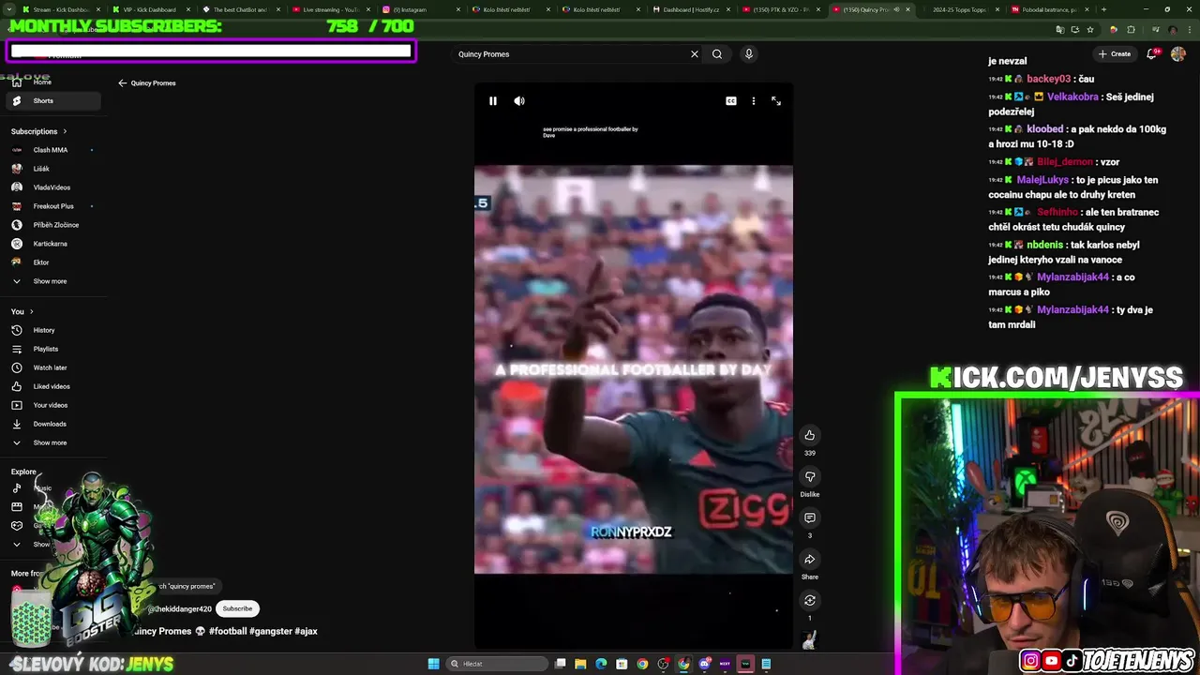Open watch History
This screenshot has height=675, width=1200.
pos(52,330)
